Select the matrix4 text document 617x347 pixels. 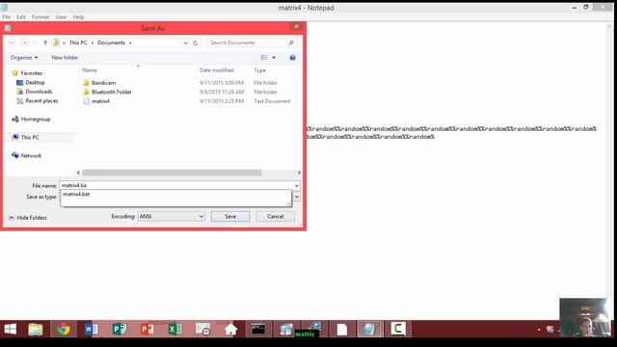coord(100,101)
